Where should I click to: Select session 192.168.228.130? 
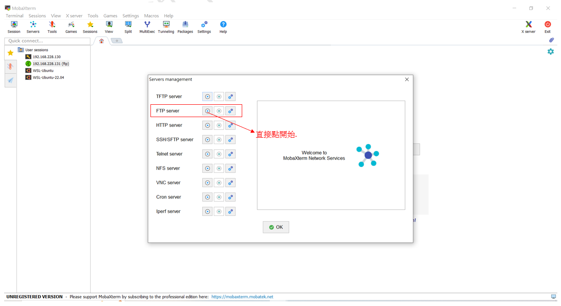[43, 57]
